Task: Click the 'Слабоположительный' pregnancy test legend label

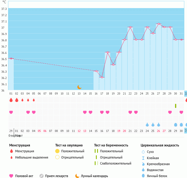Action: point(116,163)
